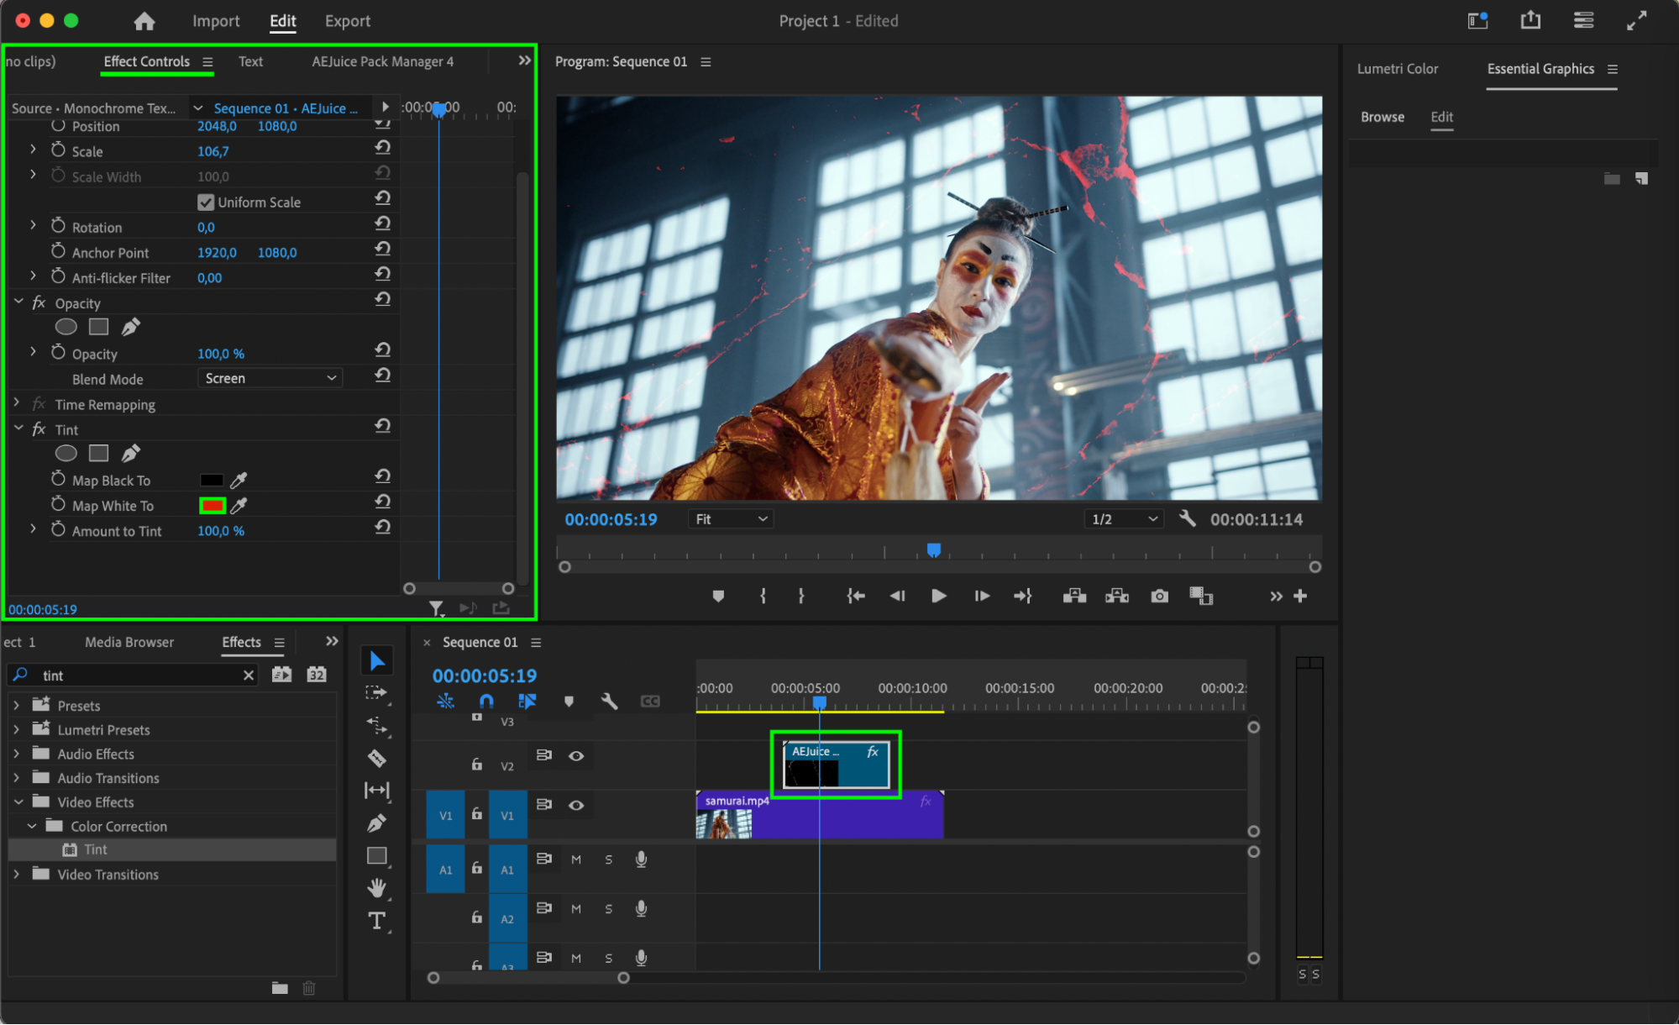Open timeline wrench display settings

coord(609,702)
